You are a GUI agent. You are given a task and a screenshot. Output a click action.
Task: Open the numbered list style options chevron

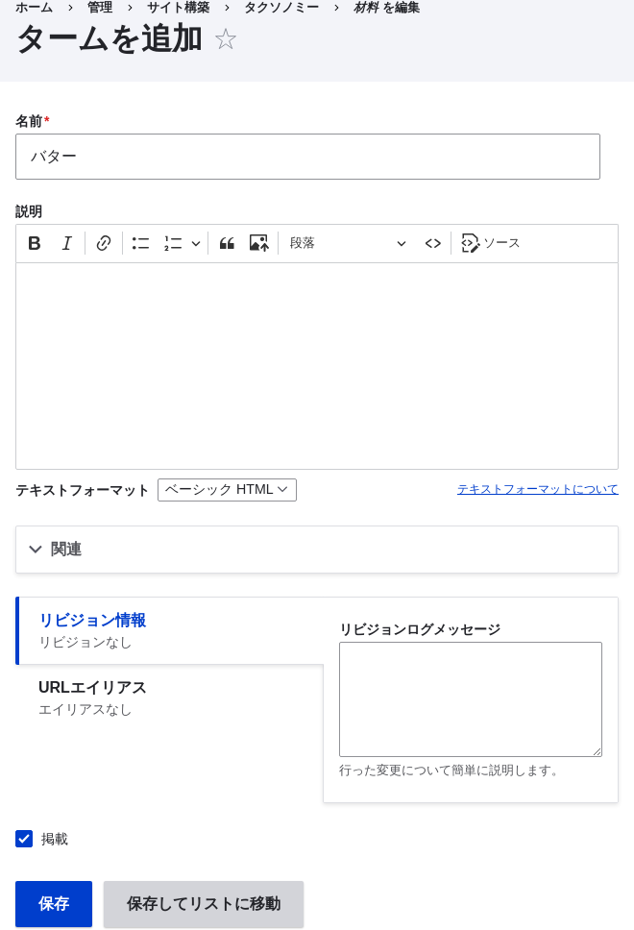[196, 243]
